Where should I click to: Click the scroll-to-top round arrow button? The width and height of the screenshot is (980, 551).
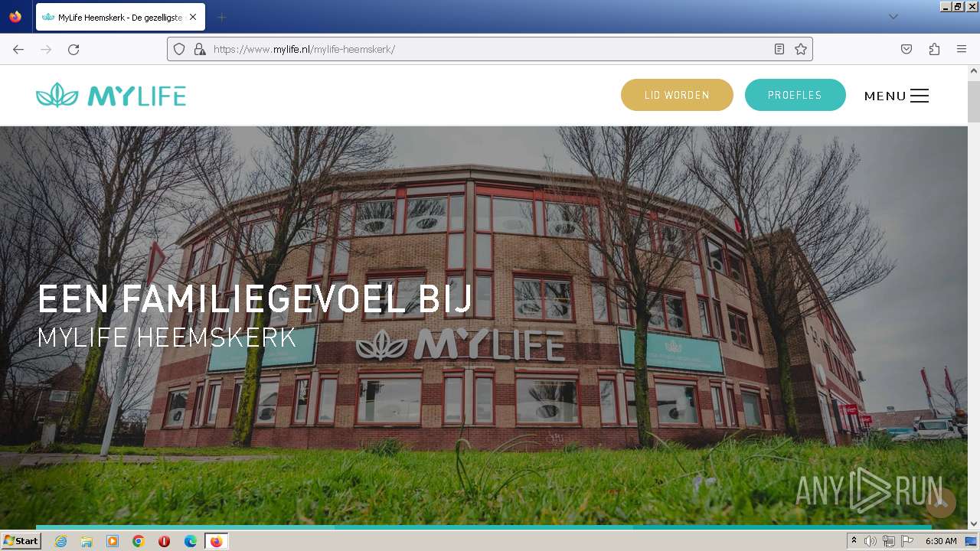tap(940, 503)
